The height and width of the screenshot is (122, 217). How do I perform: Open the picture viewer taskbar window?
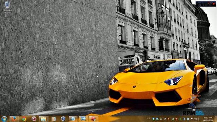(x=83, y=119)
